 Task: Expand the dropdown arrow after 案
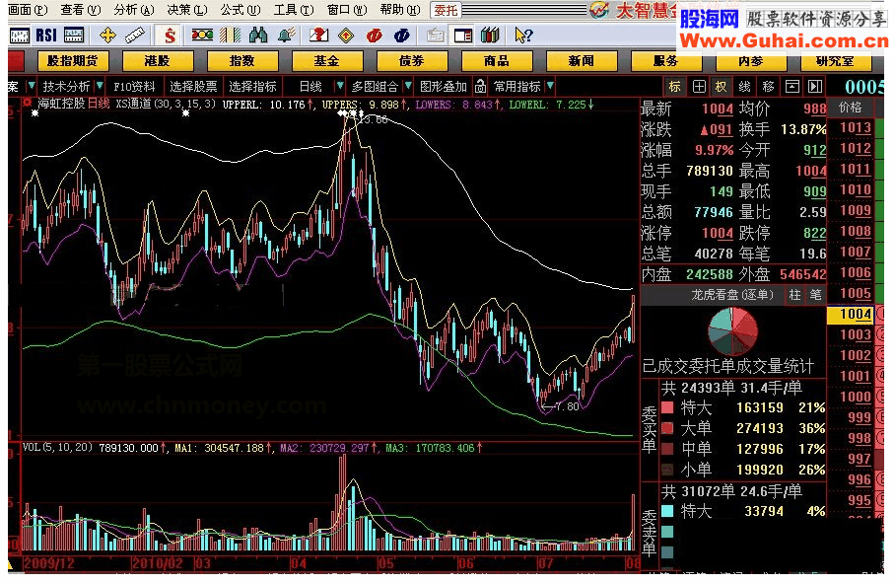coord(32,86)
